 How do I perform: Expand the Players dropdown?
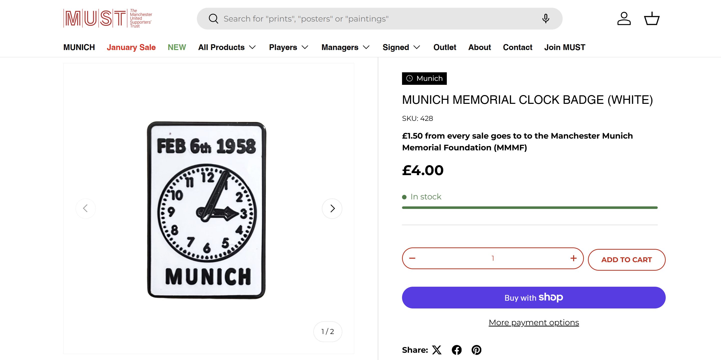[288, 47]
